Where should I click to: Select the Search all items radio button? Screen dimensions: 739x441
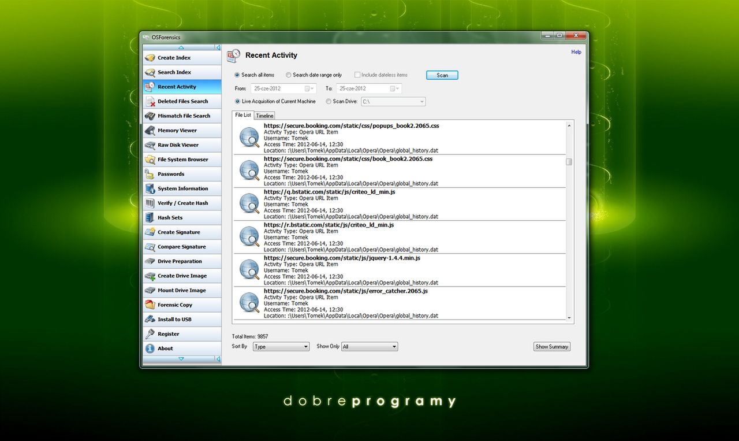237,75
